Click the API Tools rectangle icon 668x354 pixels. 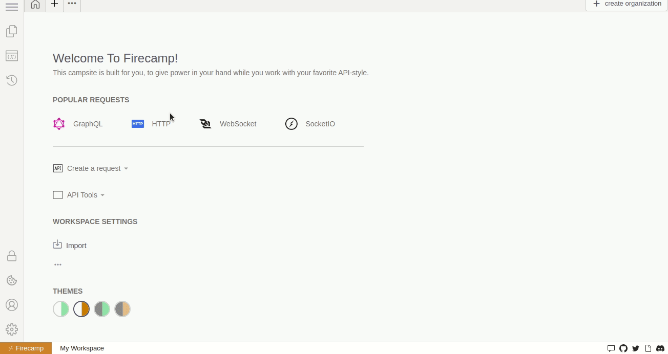tap(58, 195)
